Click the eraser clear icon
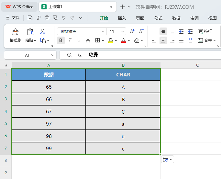The width and height of the screenshot is (221, 179). pyautogui.click(x=136, y=40)
